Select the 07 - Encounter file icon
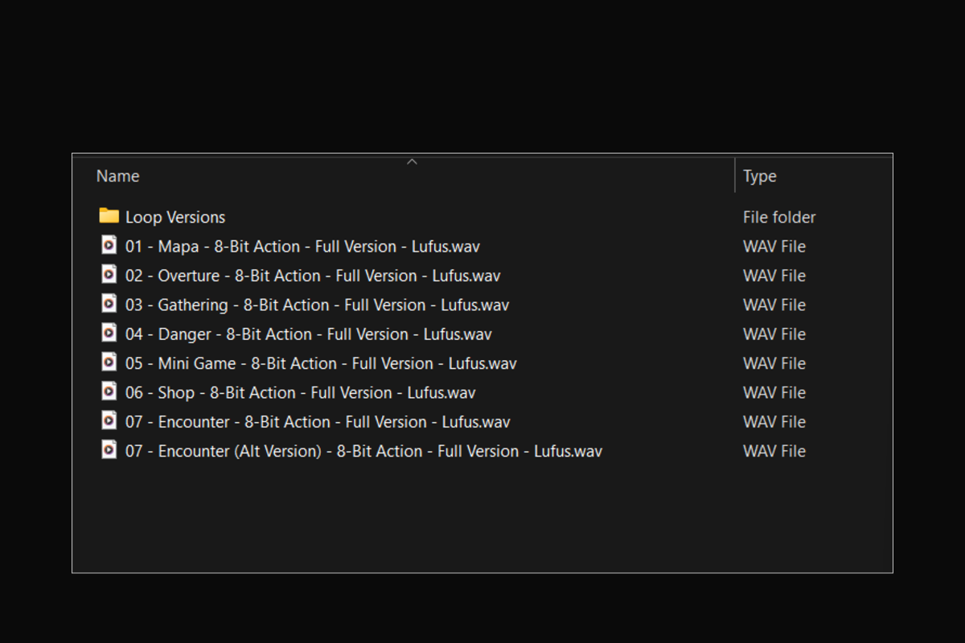The height and width of the screenshot is (643, 965). [109, 420]
